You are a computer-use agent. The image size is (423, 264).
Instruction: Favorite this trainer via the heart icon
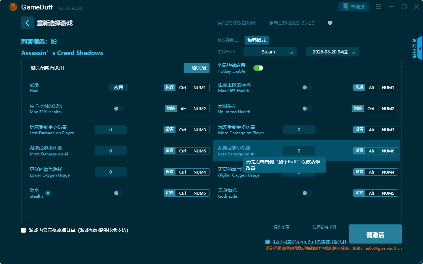click(x=330, y=23)
